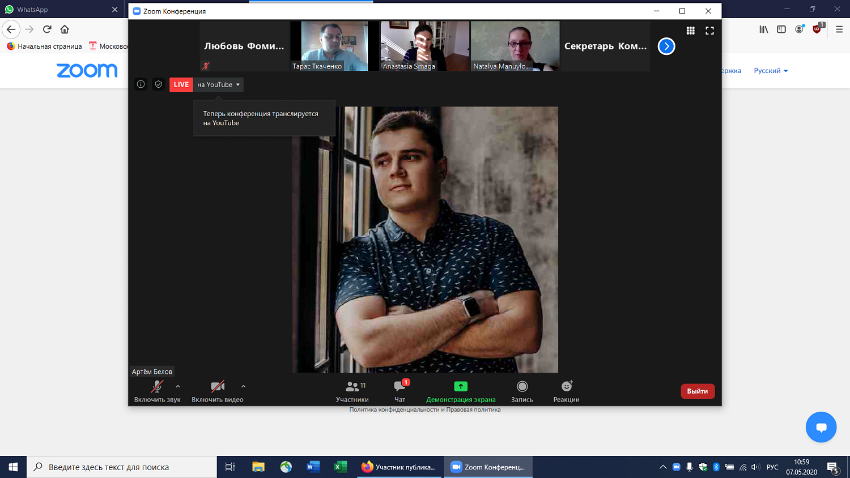This screenshot has height=478, width=850.
Task: Select Секретарь Ком... participant tile
Action: coord(605,46)
